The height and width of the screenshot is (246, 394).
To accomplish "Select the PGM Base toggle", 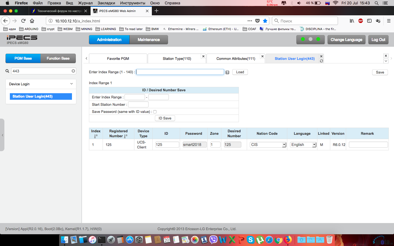I will [23, 58].
